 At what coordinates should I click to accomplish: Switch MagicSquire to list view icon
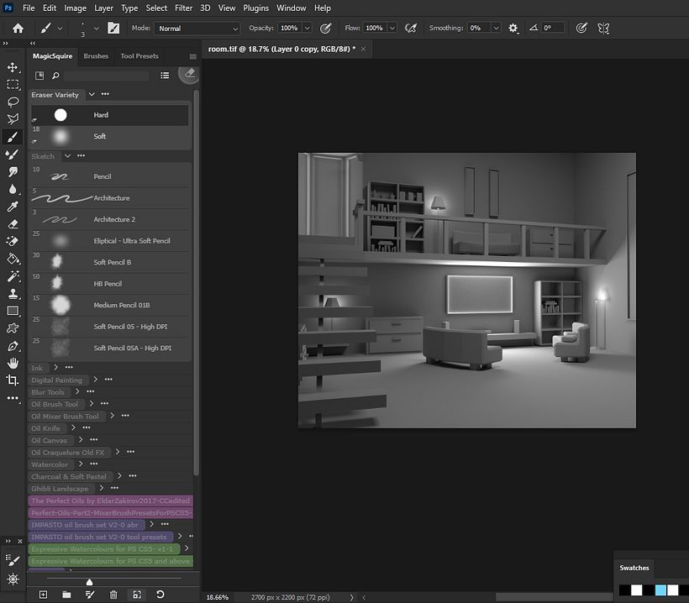point(165,76)
